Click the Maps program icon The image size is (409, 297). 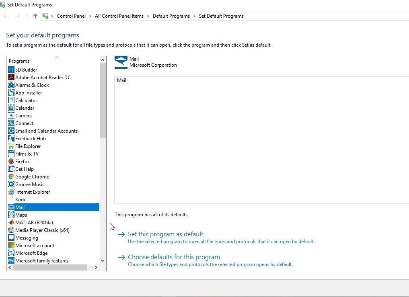[x=11, y=215]
